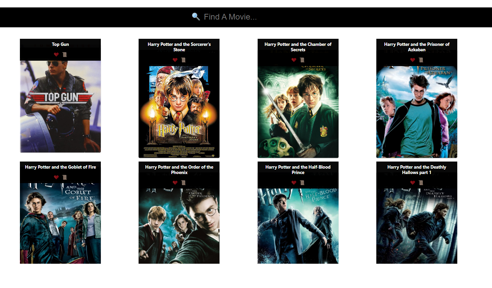This screenshot has width=492, height=288.
Task: Click the scroll icon on Top Gun
Action: pos(65,55)
